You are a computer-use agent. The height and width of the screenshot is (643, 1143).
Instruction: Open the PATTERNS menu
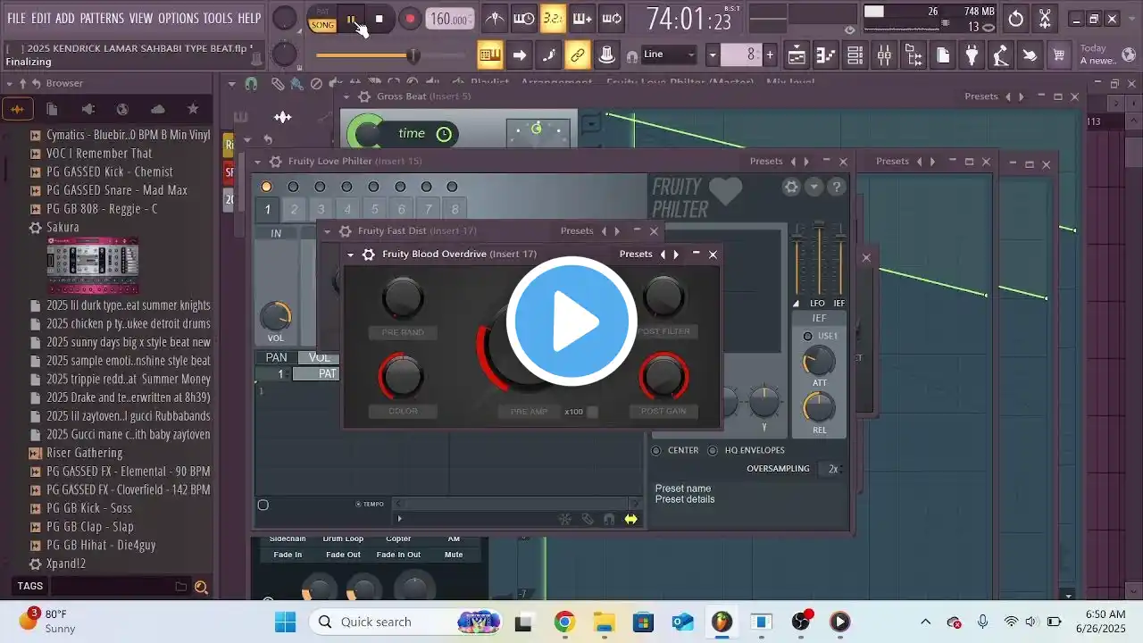(102, 18)
